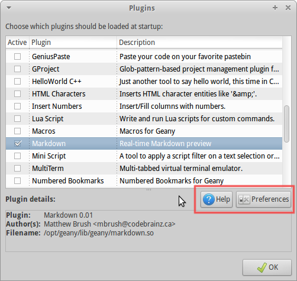Open the window menu arrow in title bar
Image resolution: width=297 pixels, height=281 pixels.
click(x=9, y=8)
